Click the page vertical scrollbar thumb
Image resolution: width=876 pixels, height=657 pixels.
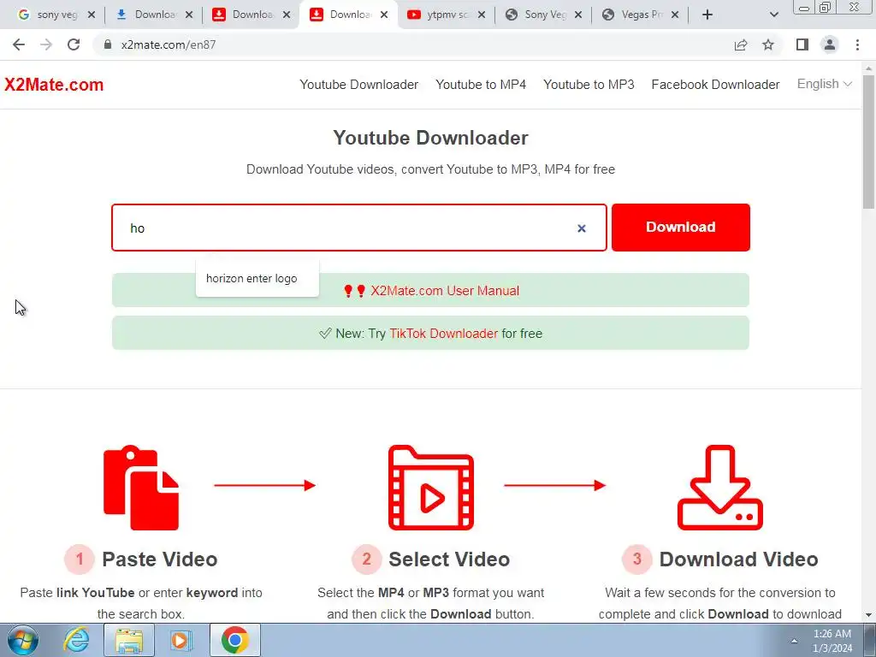click(869, 141)
